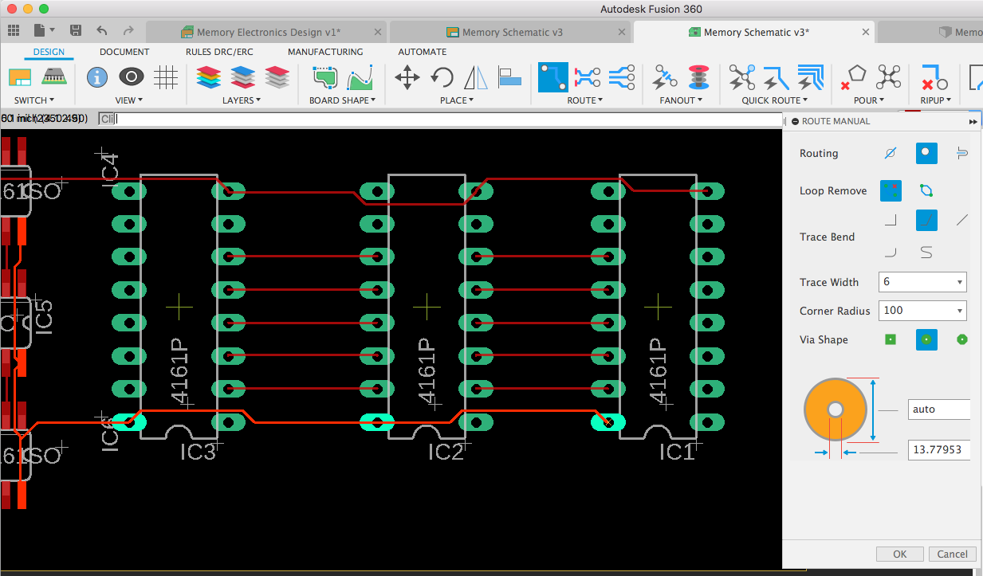Click the Info icon in View group
Screen dimensions: 983x576
pyautogui.click(x=97, y=77)
